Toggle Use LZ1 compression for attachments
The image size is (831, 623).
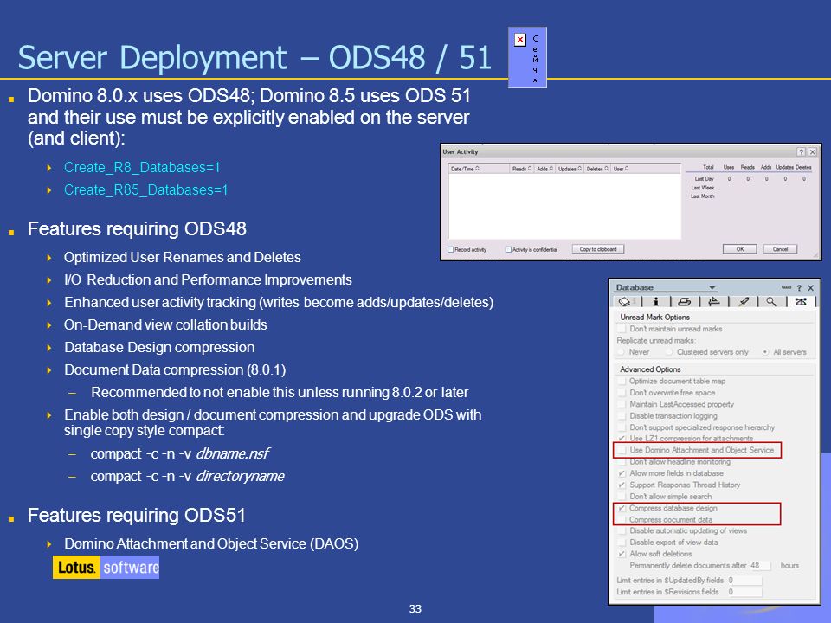pos(622,439)
